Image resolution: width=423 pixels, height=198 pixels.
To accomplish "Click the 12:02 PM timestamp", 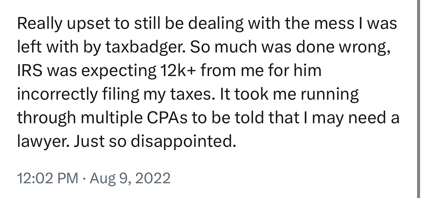I will [x=48, y=179].
